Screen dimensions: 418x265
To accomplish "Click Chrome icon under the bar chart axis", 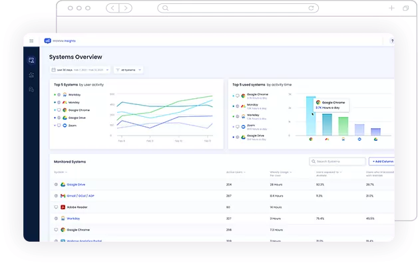I will [x=311, y=139].
